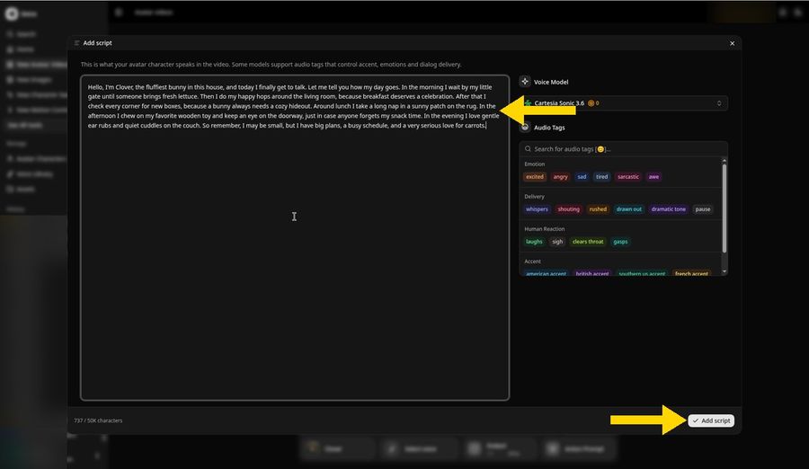Add the shouting delivery tag

pos(569,209)
